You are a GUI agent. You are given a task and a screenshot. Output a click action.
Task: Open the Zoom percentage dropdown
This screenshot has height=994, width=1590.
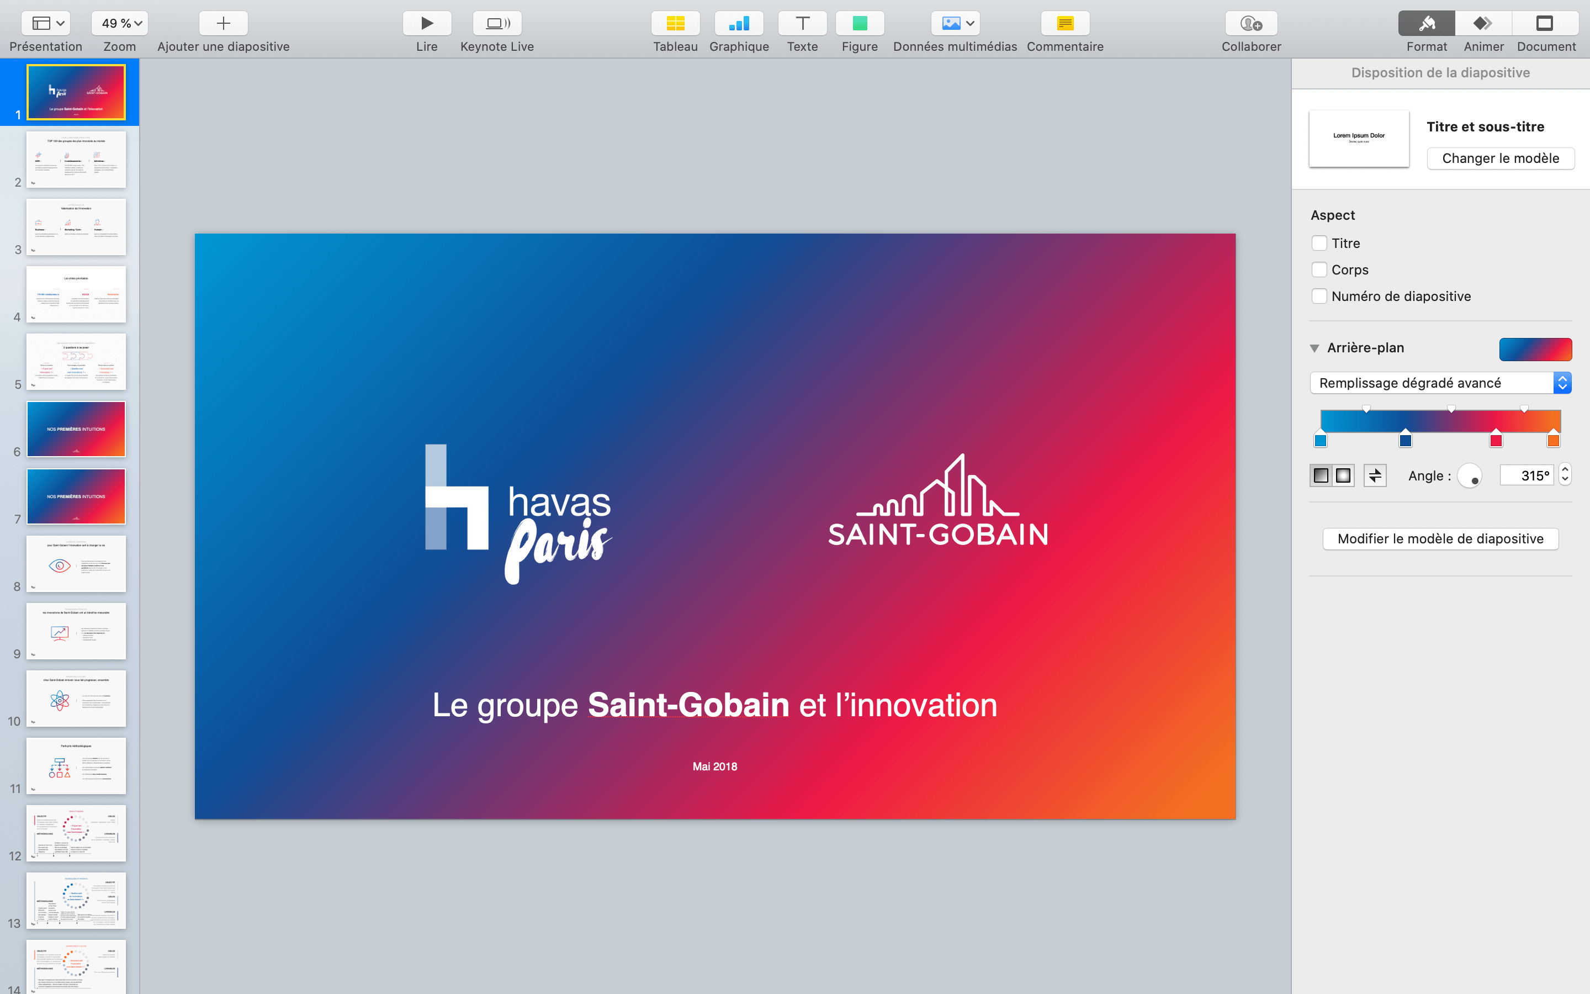(120, 24)
